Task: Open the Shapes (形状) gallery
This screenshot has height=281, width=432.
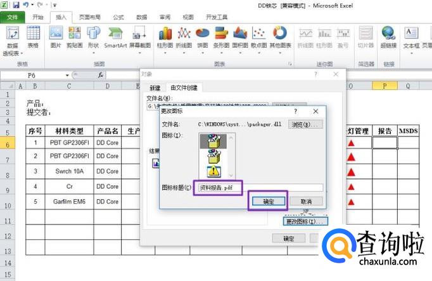Action: [93, 39]
